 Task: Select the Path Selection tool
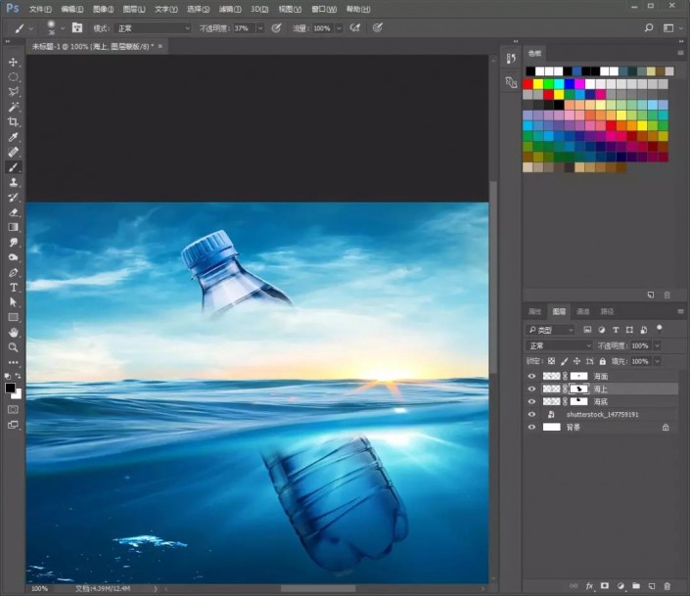point(13,302)
